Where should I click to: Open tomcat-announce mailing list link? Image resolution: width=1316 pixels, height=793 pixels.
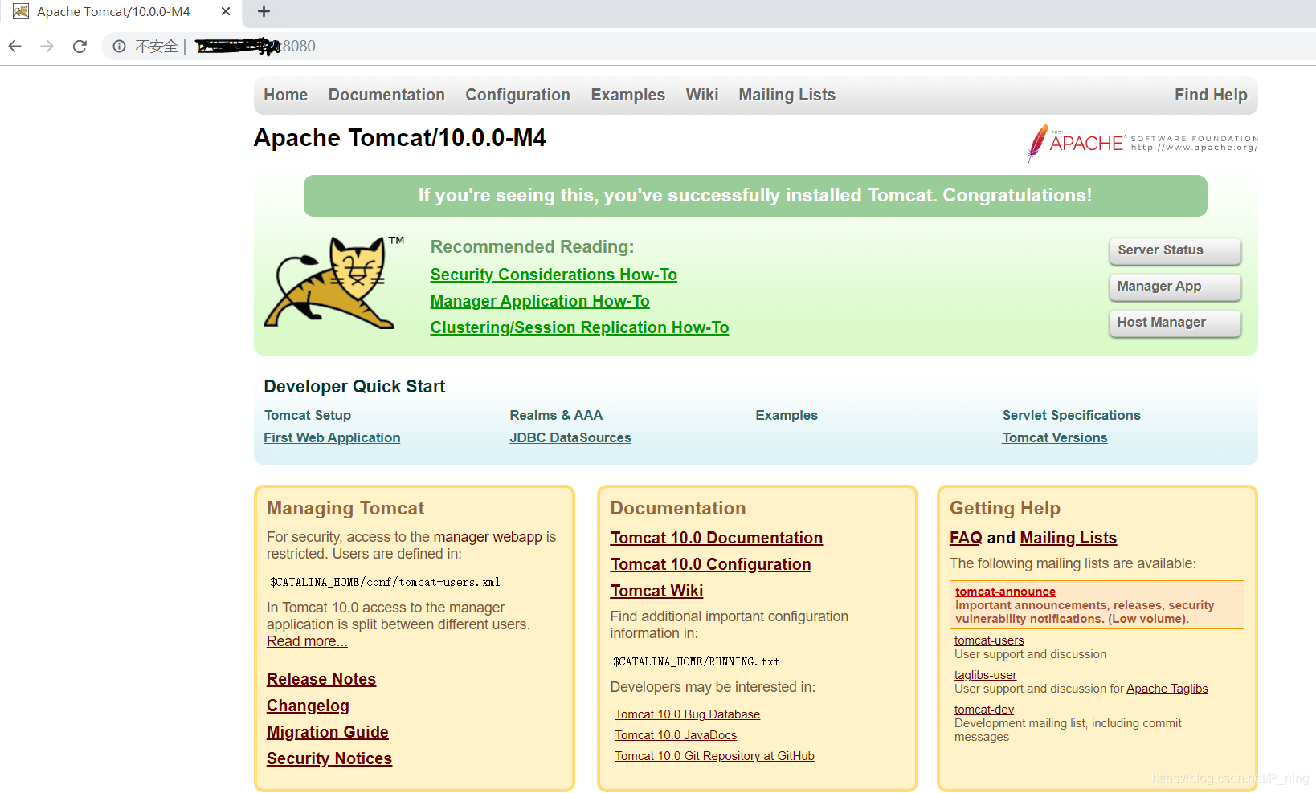point(1005,592)
